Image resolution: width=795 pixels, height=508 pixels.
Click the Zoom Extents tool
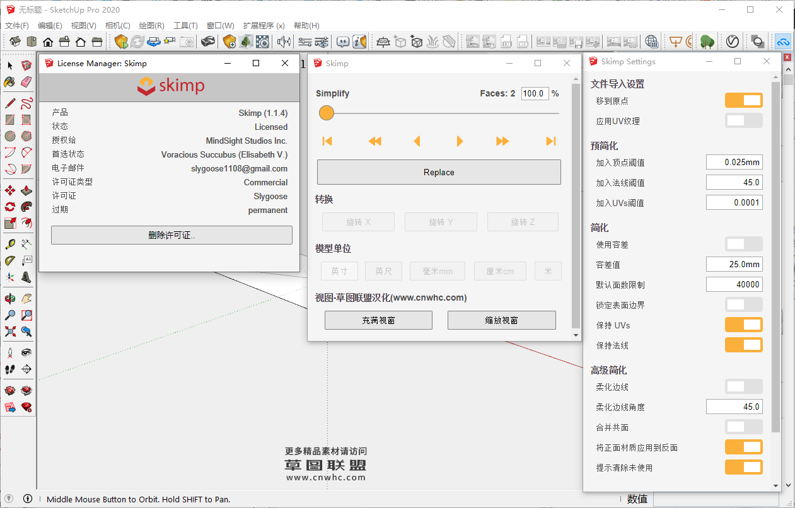tap(10, 331)
